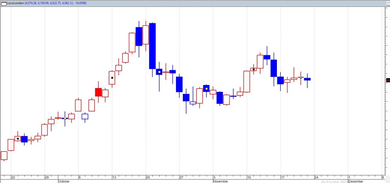Click the black marker on the November 11 candle
390x183 pixels.
[x=254, y=69]
